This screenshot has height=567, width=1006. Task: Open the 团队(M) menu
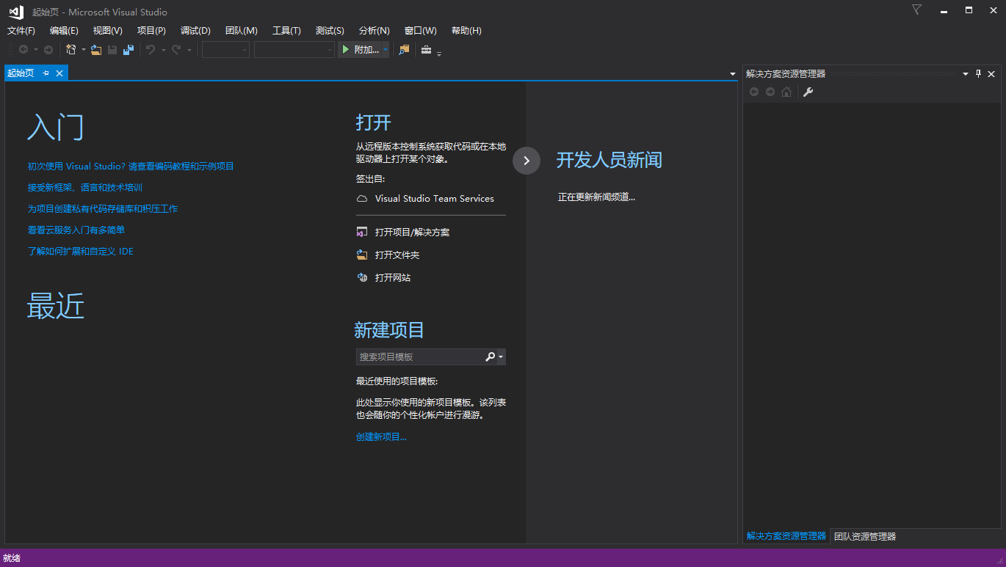point(242,30)
